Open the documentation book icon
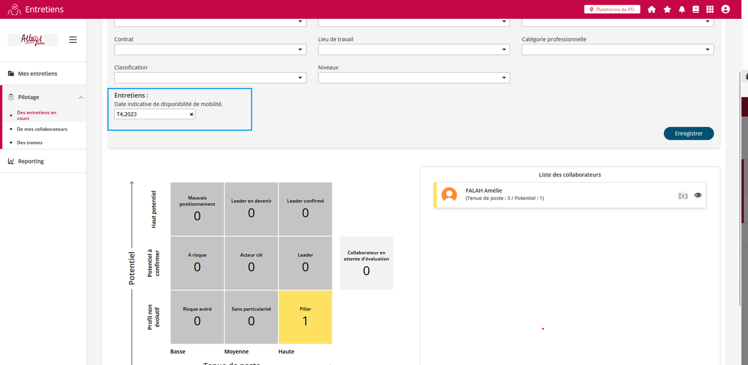 (x=696, y=9)
